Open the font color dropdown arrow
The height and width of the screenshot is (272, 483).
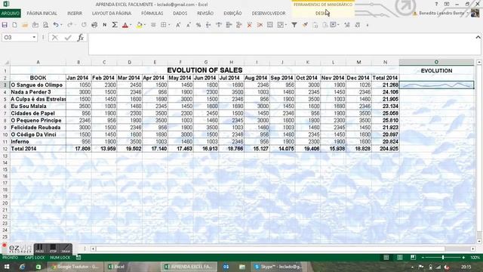[131, 25]
